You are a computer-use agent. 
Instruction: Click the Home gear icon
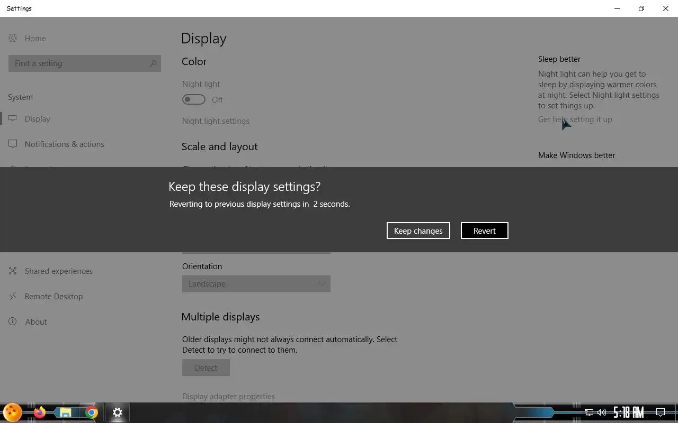click(x=13, y=38)
